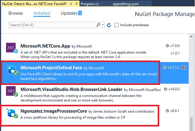The image size is (195, 131).
Task: Switch to the Browse tab
Action: pyautogui.click(x=16, y=13)
